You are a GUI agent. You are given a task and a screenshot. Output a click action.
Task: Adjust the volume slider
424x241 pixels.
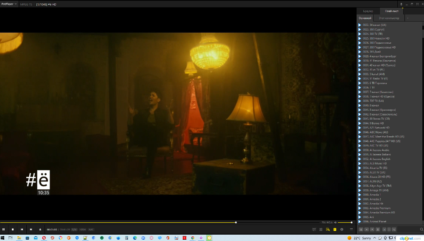[345, 222]
